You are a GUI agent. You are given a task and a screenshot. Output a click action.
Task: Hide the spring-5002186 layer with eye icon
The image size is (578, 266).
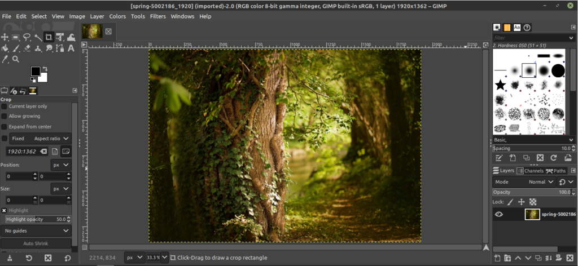click(499, 214)
